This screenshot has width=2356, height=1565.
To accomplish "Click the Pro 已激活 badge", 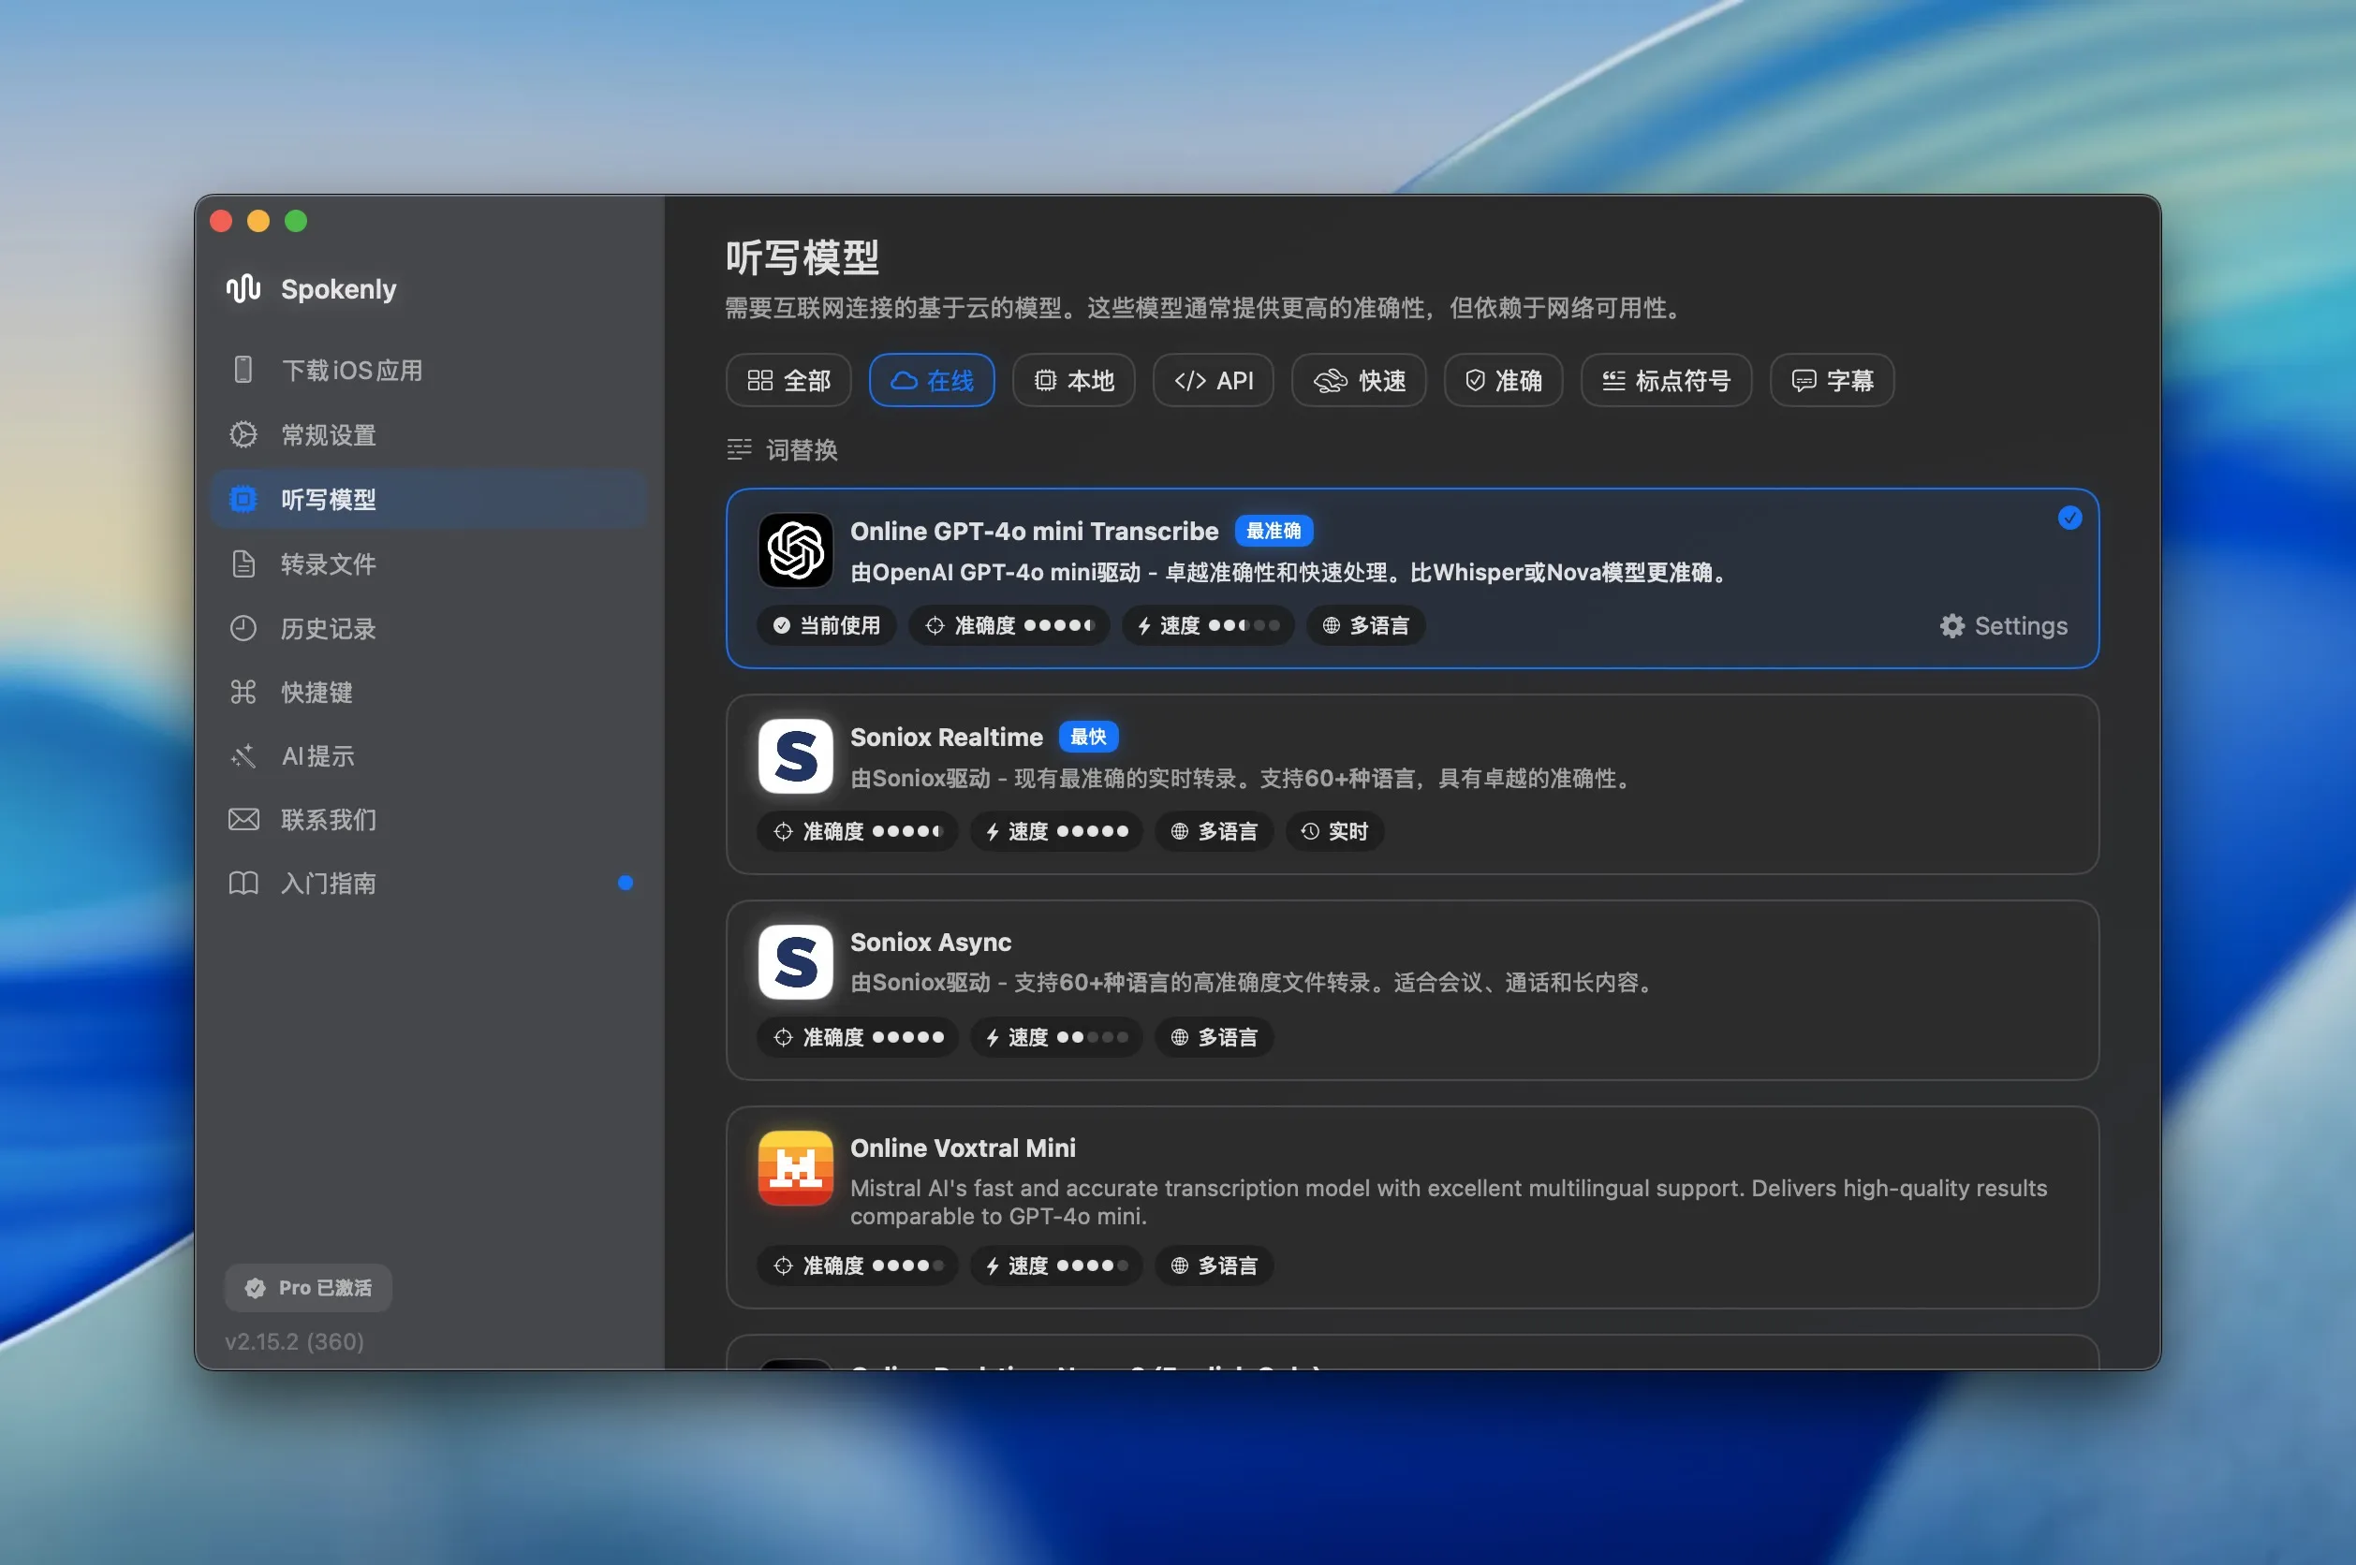I will point(307,1288).
